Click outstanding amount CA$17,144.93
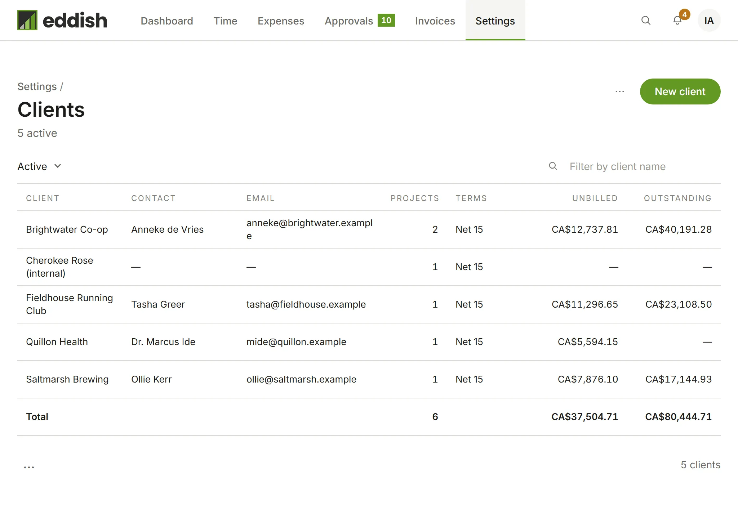Screen dimensions: 738x518 (x=679, y=379)
